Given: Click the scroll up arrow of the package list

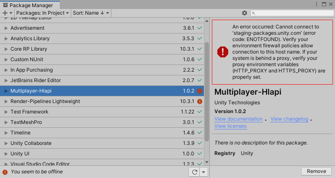Looking at the screenshot, I should pyautogui.click(x=206, y=21).
